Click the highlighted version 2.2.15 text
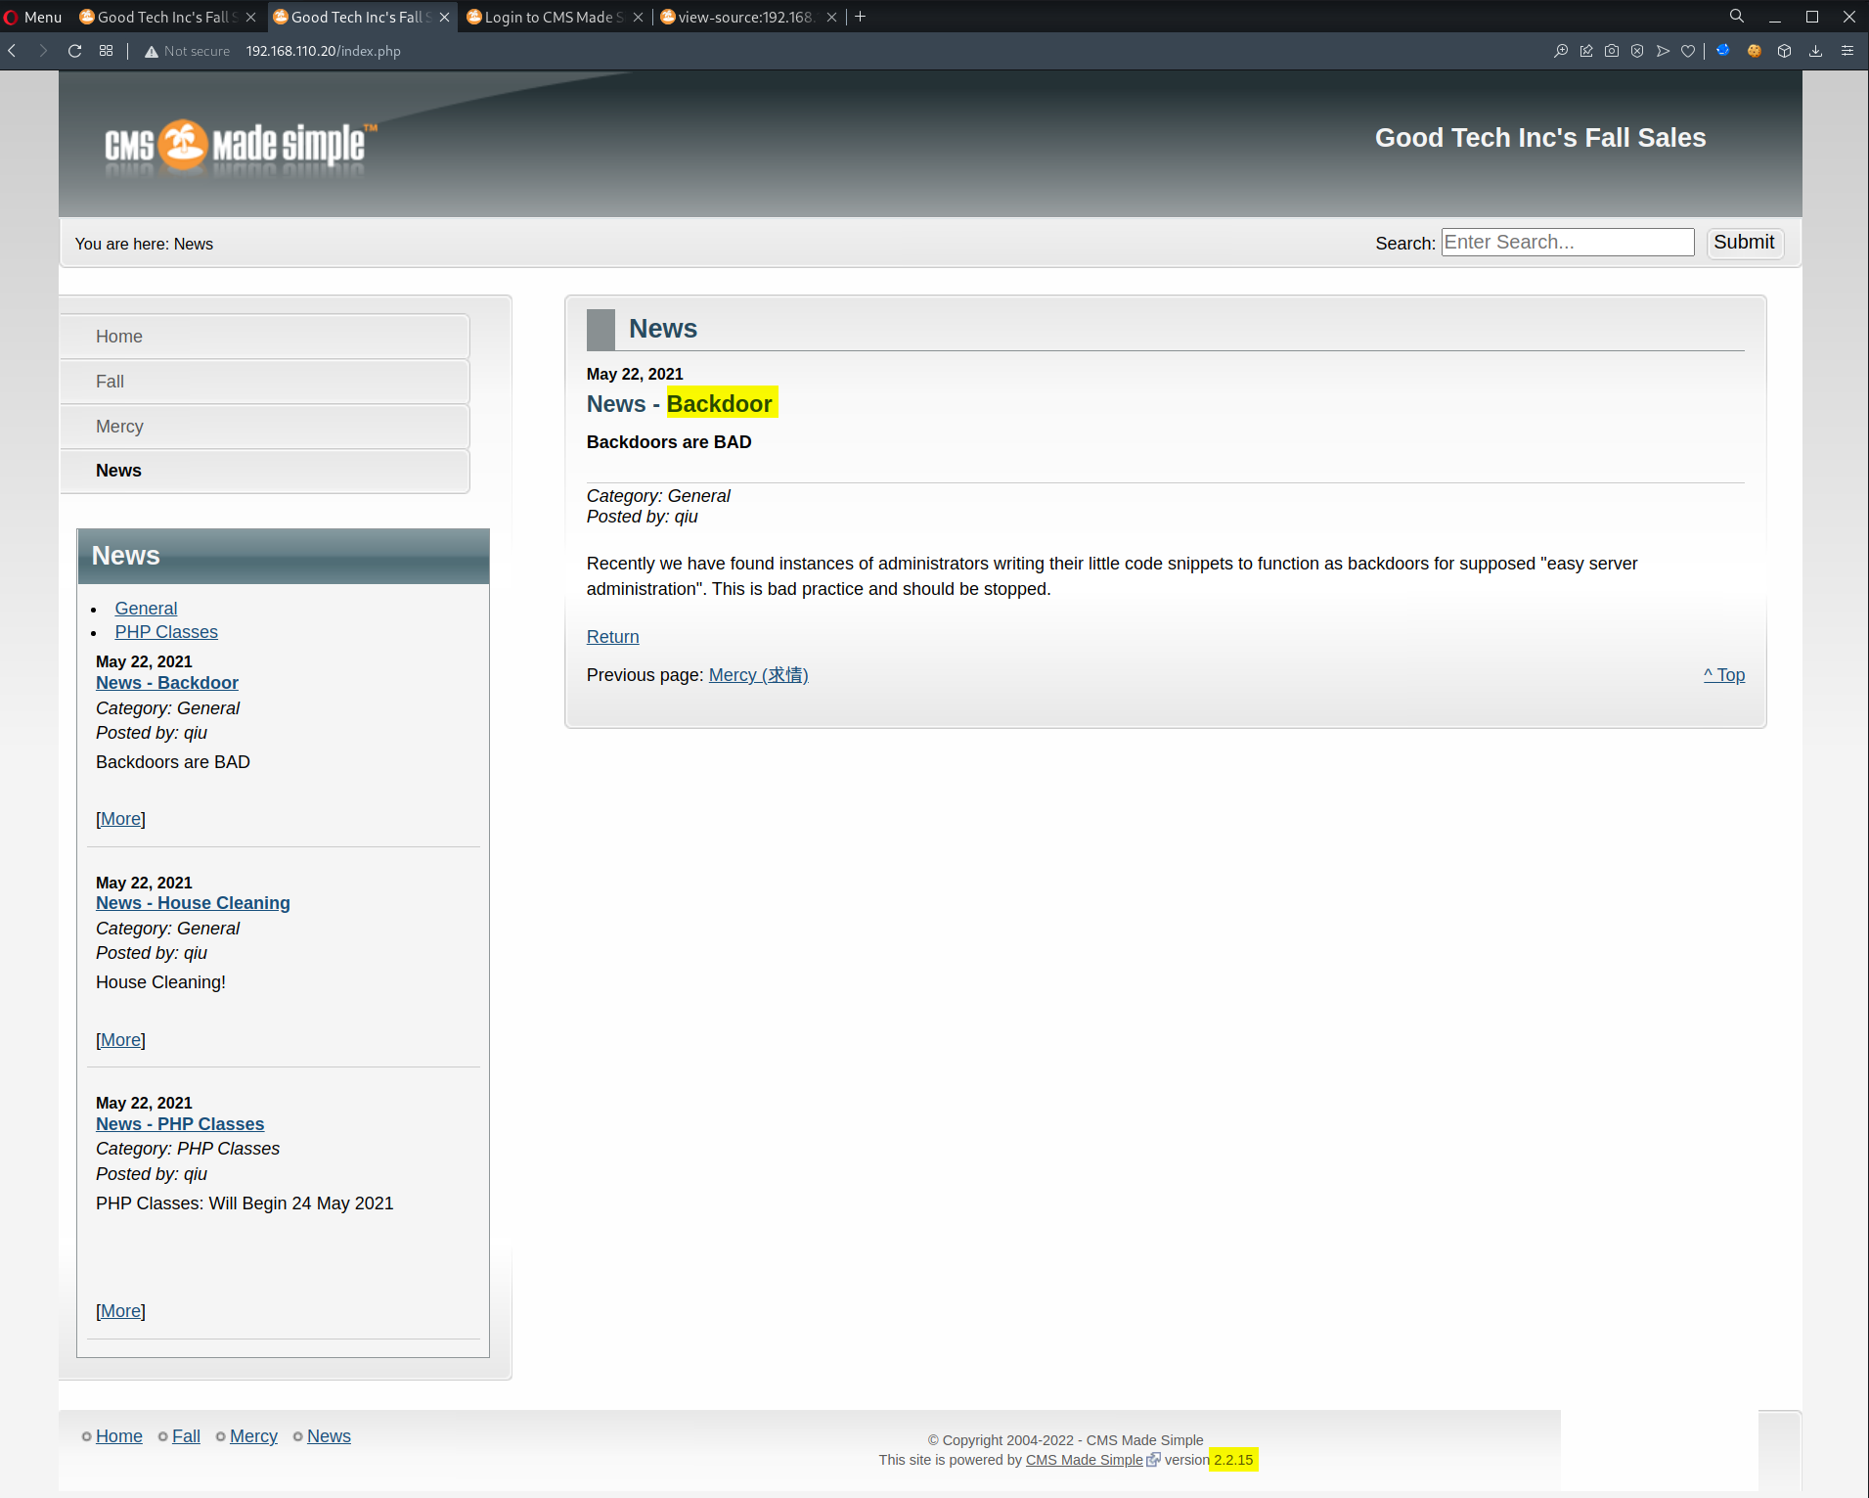 (x=1233, y=1460)
